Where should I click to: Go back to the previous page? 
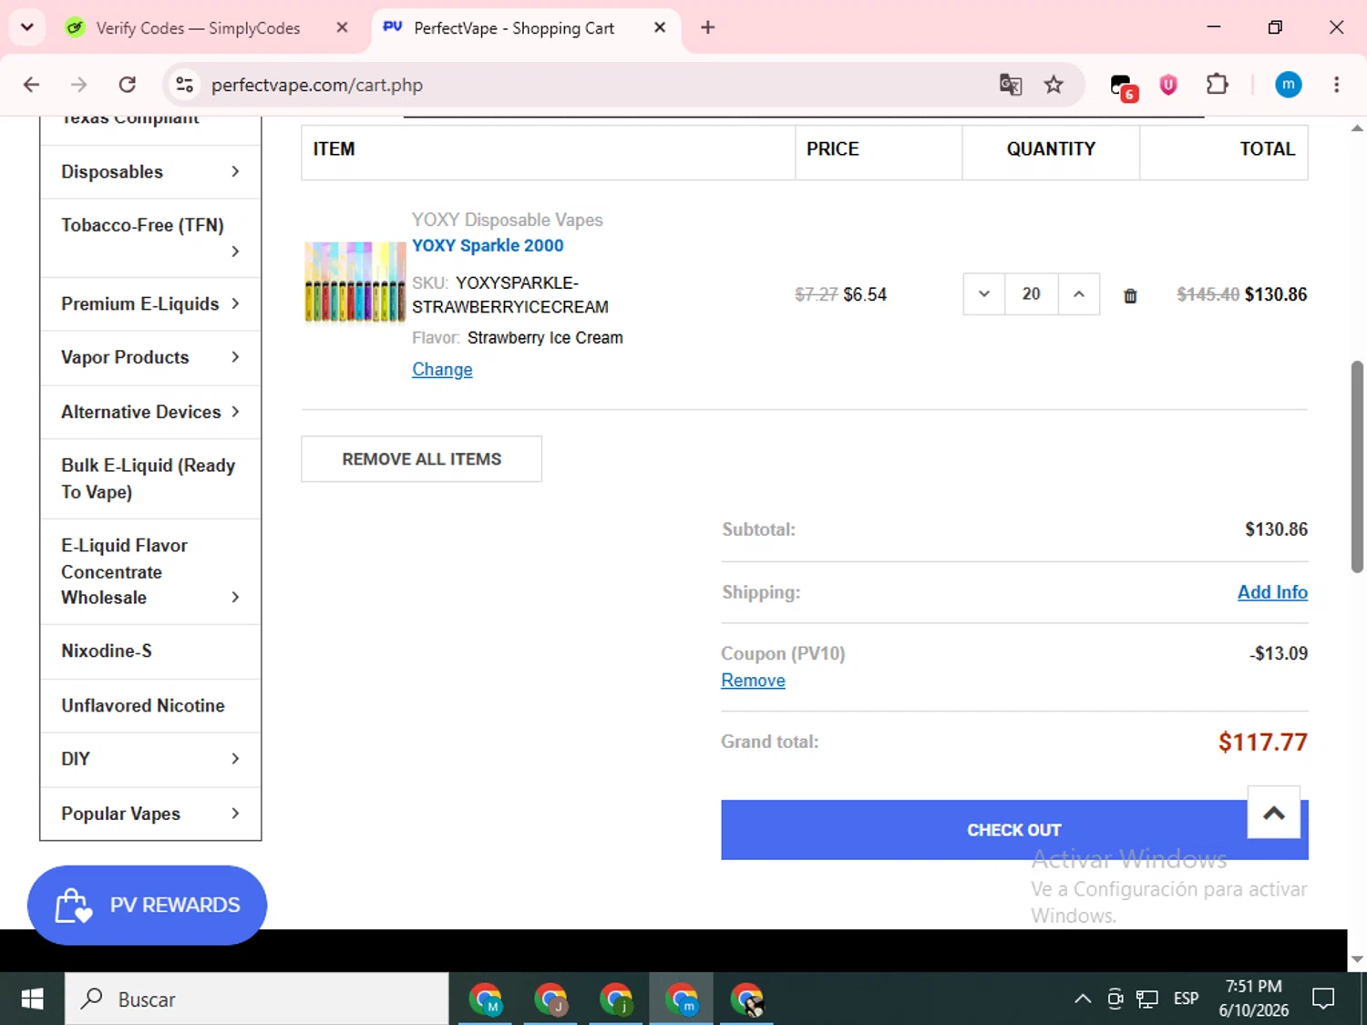coord(32,85)
